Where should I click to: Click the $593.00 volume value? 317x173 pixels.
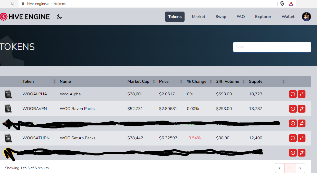(x=224, y=94)
